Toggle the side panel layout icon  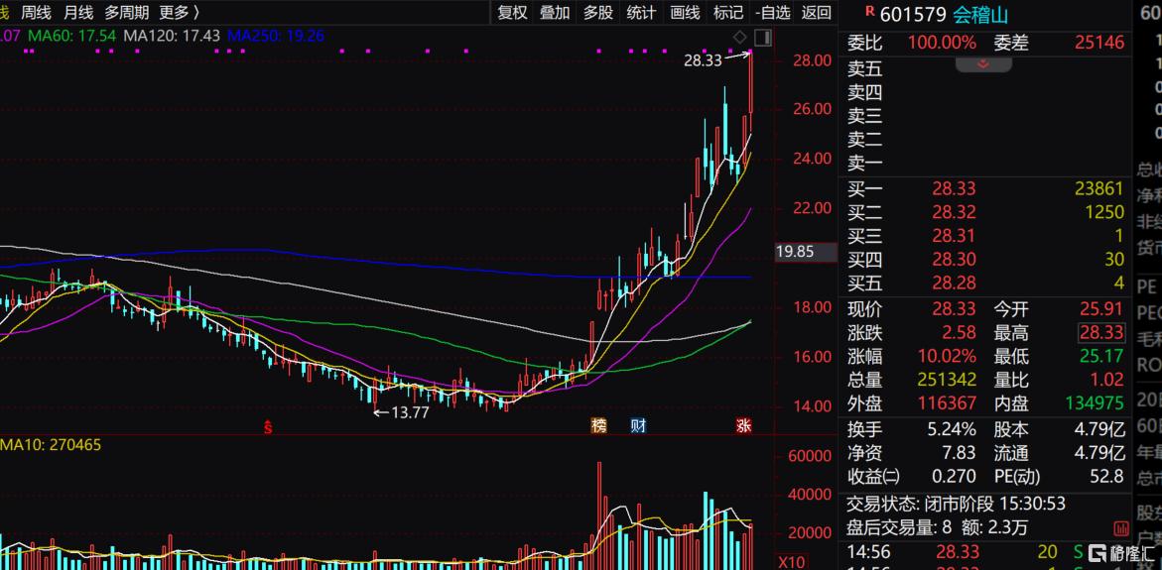coord(763,37)
